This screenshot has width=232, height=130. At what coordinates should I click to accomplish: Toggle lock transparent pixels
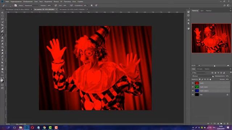(200, 79)
